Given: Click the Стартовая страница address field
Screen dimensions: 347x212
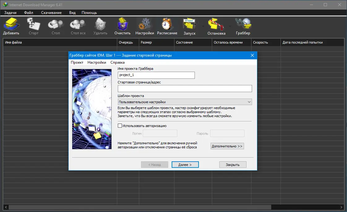Looking at the screenshot, I should (185, 89).
